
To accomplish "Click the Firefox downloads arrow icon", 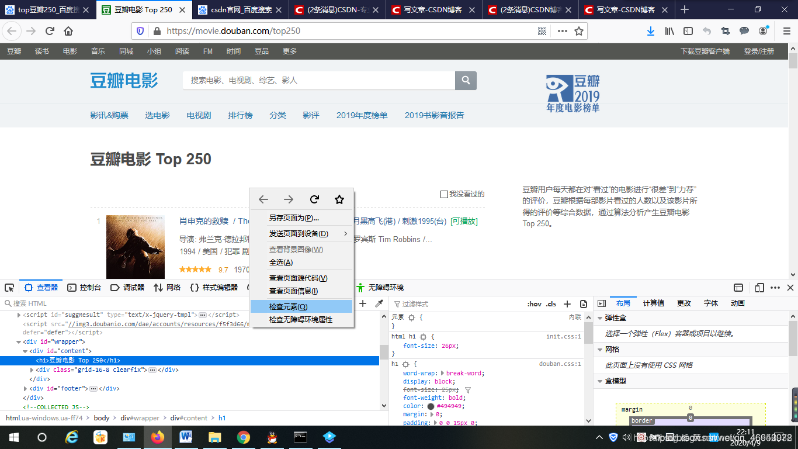I will pos(650,31).
